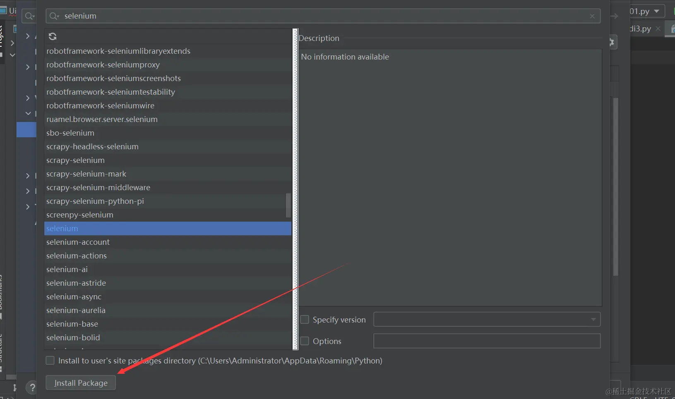The width and height of the screenshot is (675, 399).
Task: Click the Options text input field
Action: coord(487,341)
